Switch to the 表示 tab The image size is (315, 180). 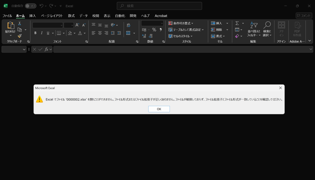pyautogui.click(x=107, y=16)
